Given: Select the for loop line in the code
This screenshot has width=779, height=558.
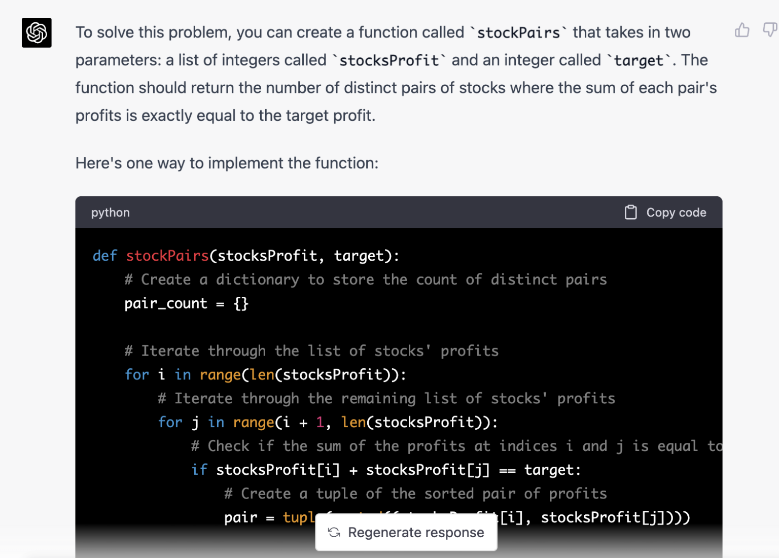Looking at the screenshot, I should 264,374.
